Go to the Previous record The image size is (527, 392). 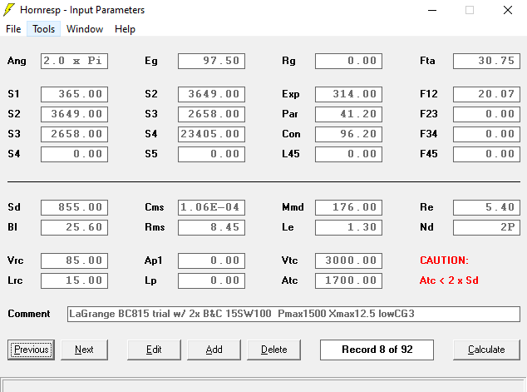[x=32, y=350]
